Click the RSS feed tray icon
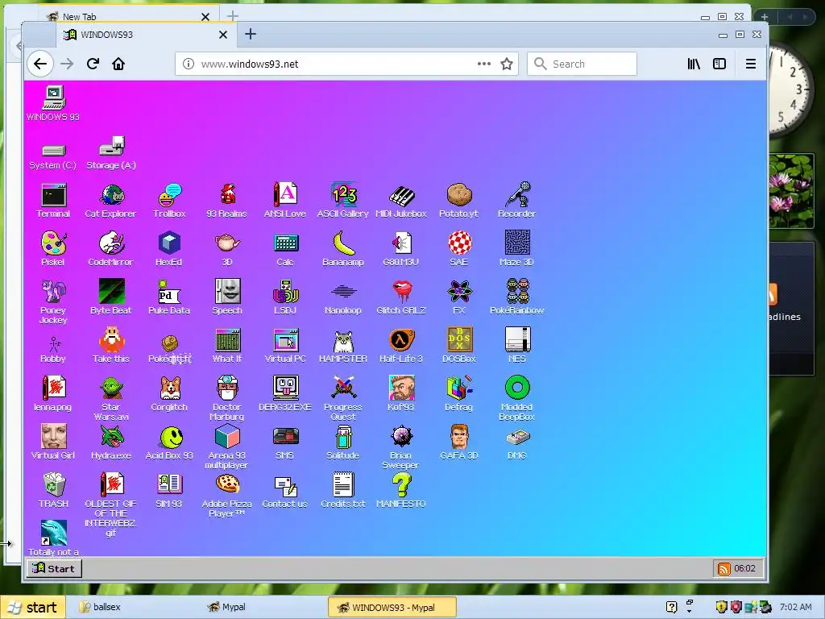 click(724, 568)
